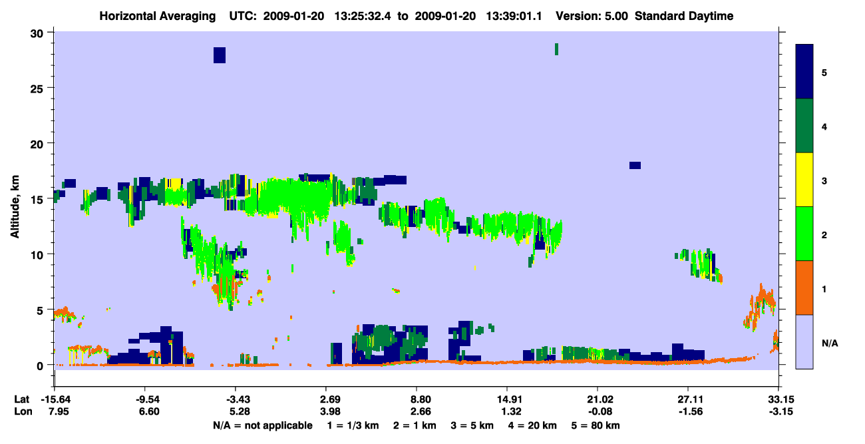Click the yellow colorbar segment labeled 3
This screenshot has width=865, height=444.
click(x=804, y=180)
